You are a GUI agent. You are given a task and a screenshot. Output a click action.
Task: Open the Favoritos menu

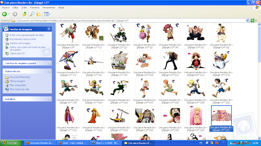click(x=35, y=7)
